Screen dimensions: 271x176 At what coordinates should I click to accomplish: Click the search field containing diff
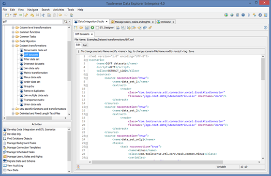(33, 22)
